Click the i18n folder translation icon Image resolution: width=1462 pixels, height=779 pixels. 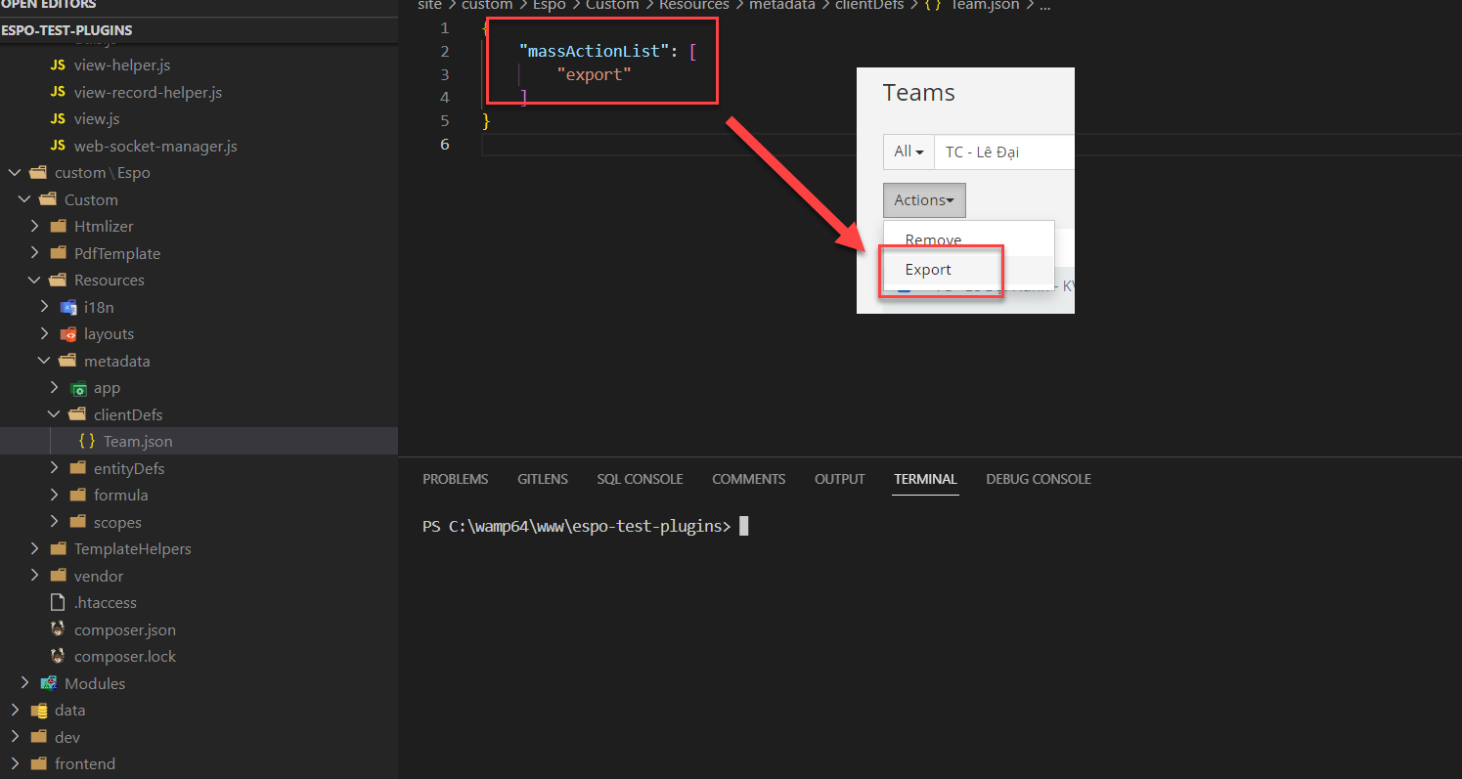tap(67, 307)
